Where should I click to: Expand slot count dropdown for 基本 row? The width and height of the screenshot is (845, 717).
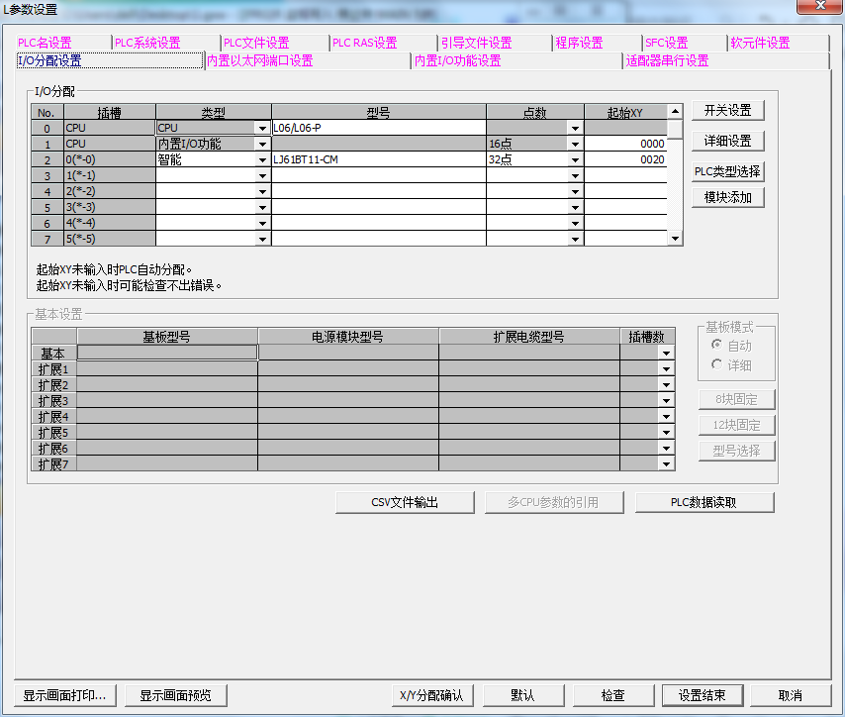[667, 353]
